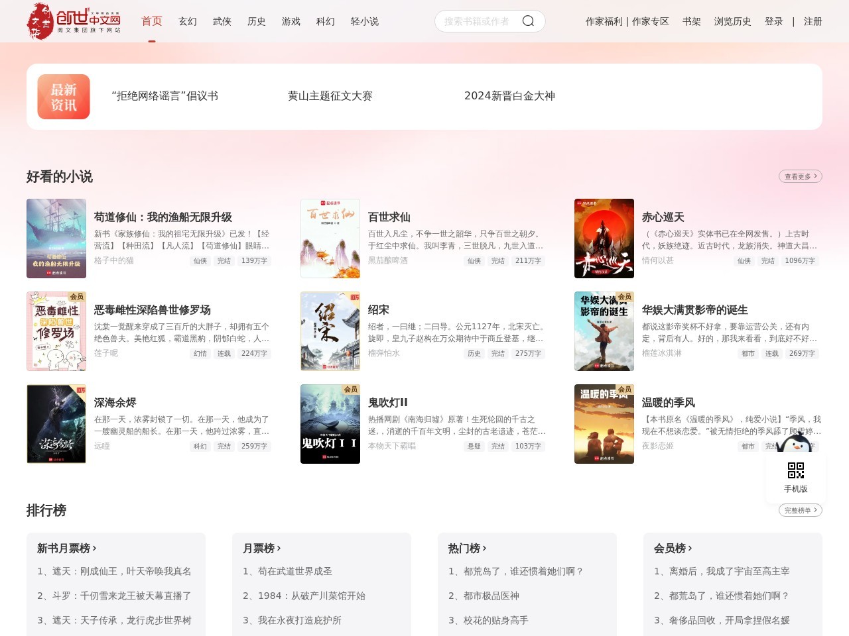Viewport: 849px width, 636px height.
Task: Open 浏览历史 link
Action: pyautogui.click(x=733, y=21)
